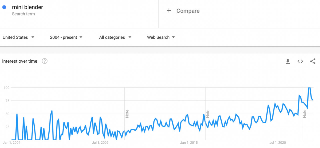This screenshot has width=320, height=148.
Task: Click the first Note marker near 2010
Action: (127, 114)
